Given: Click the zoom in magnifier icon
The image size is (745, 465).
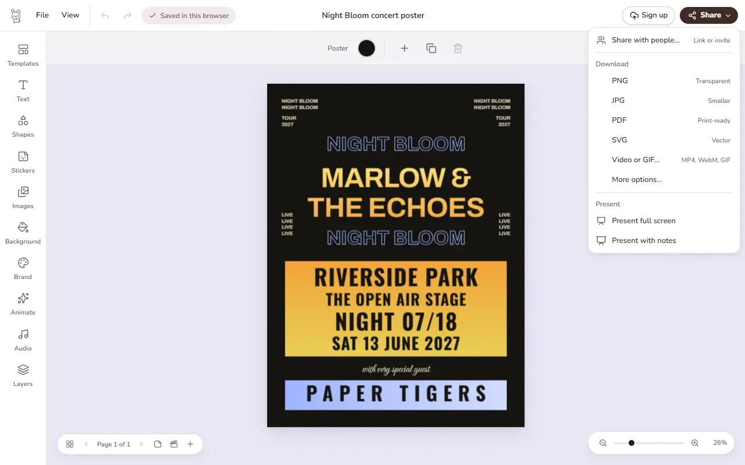Looking at the screenshot, I should pos(695,443).
